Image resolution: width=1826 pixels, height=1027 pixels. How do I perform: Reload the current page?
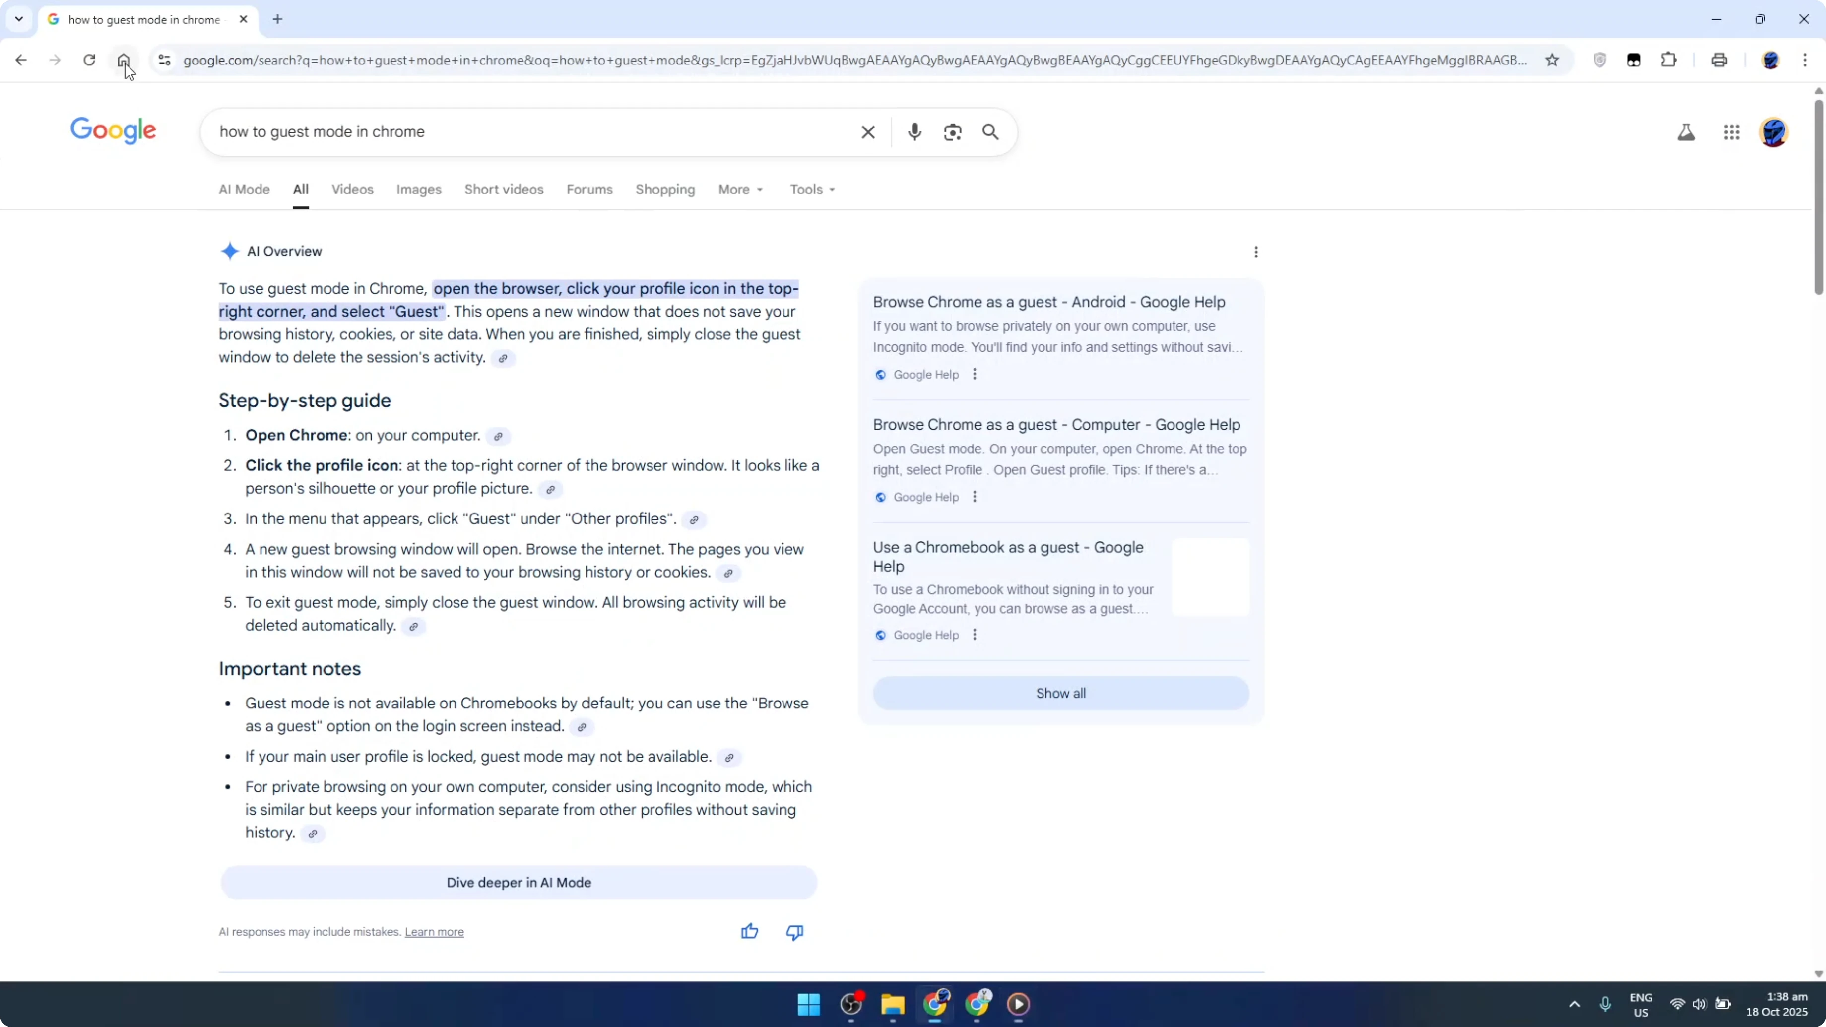click(89, 60)
